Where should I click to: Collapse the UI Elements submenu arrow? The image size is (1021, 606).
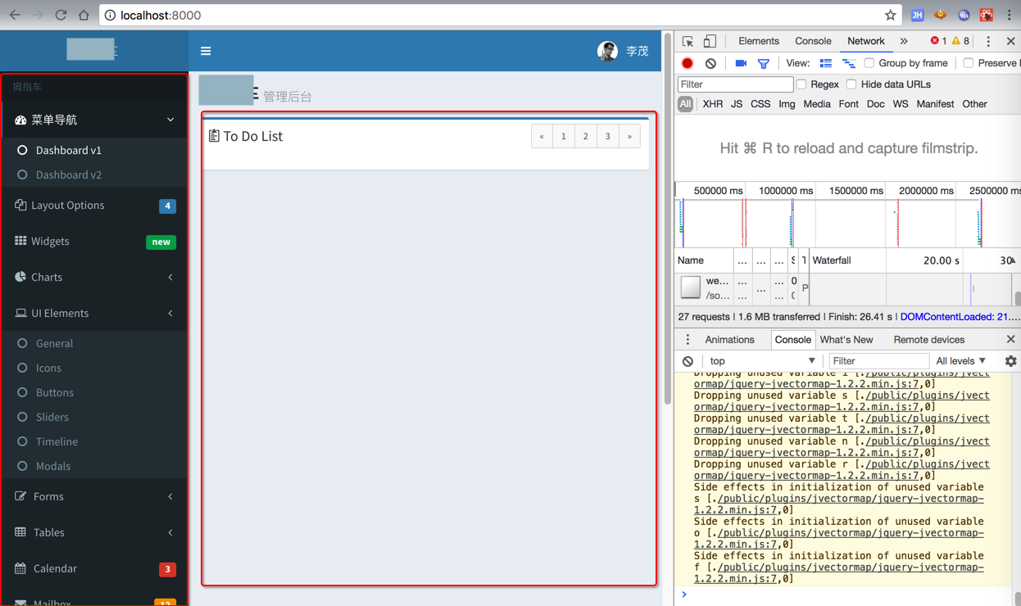point(170,313)
